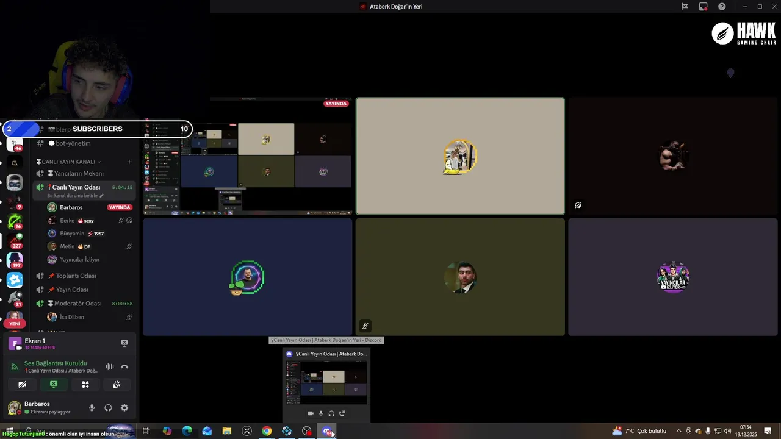
Task: Join Moderatör Odası voice channel
Action: (x=84, y=304)
